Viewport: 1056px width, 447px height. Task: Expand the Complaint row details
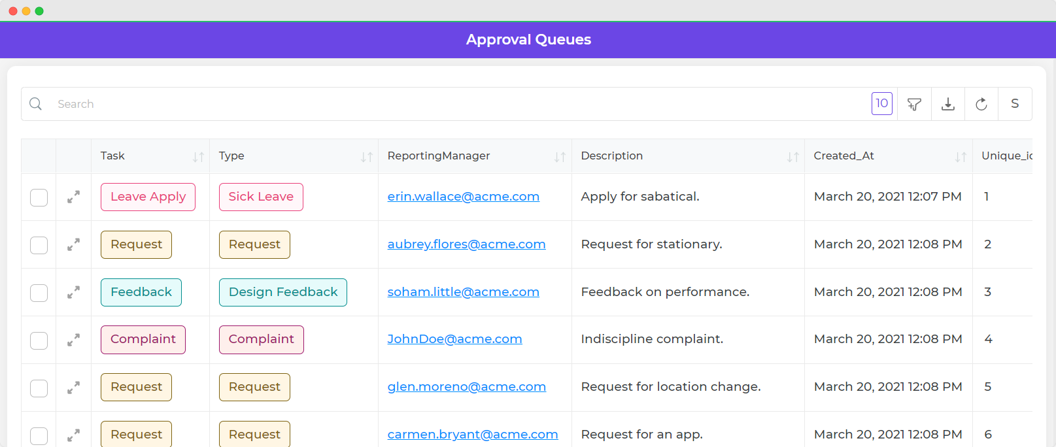[x=73, y=340]
